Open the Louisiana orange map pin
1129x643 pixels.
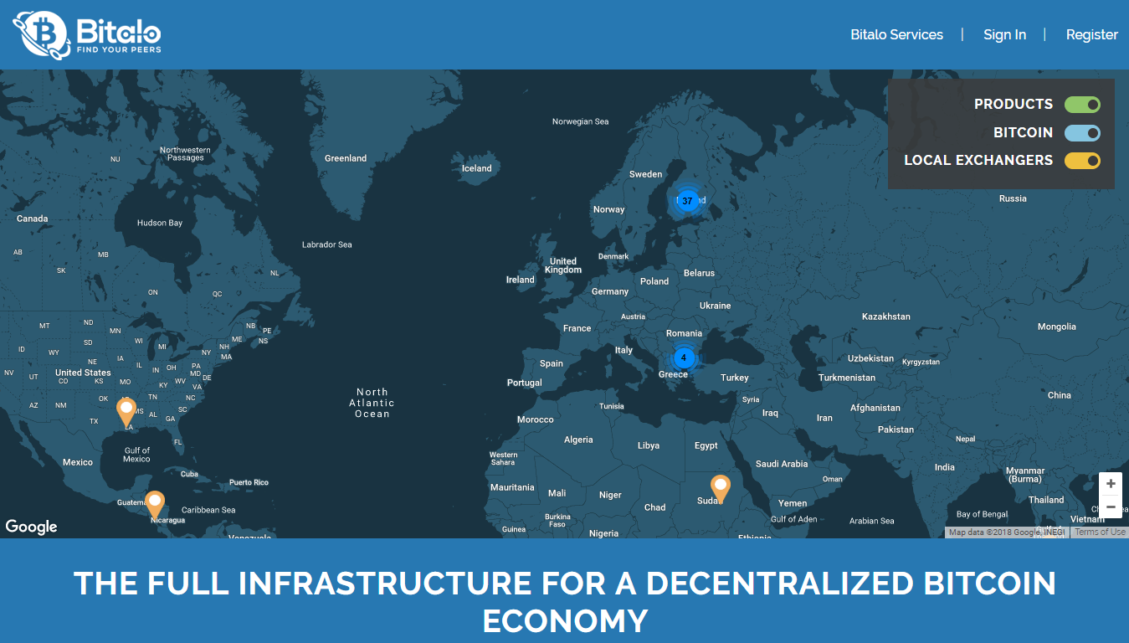126,413
